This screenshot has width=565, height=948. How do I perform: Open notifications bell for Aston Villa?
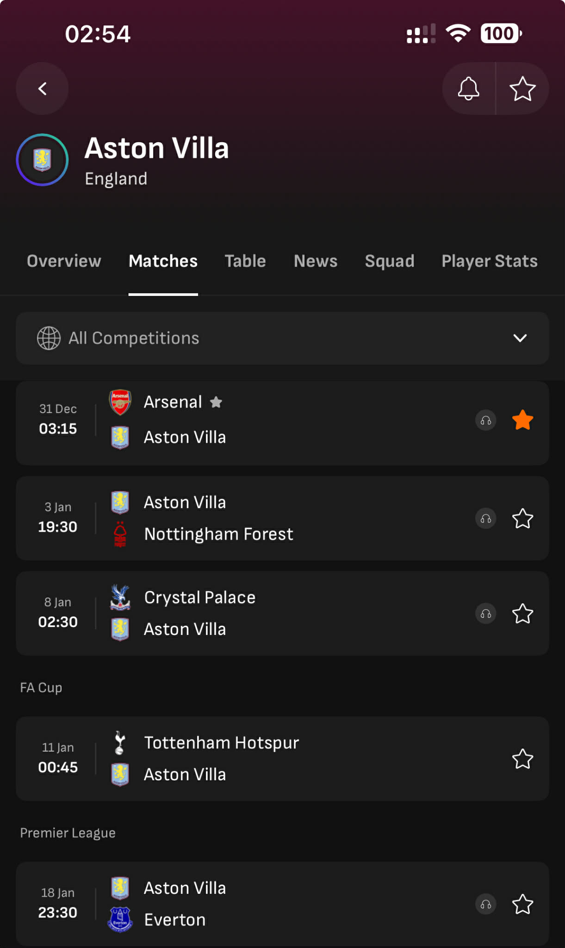pyautogui.click(x=468, y=88)
